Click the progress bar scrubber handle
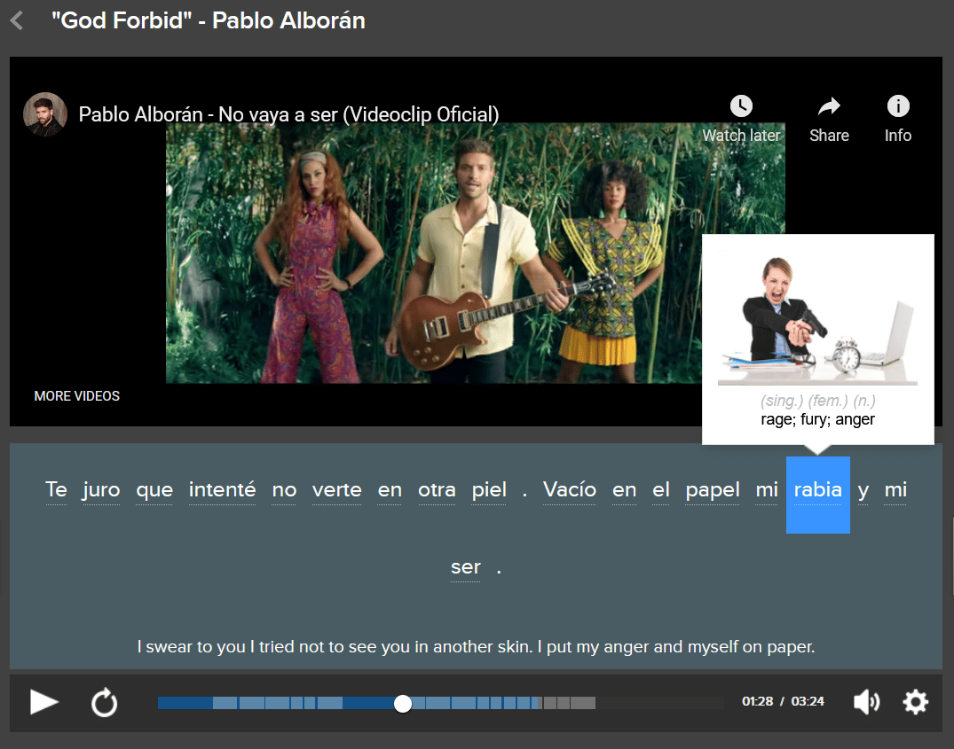The height and width of the screenshot is (749, 954). click(403, 703)
